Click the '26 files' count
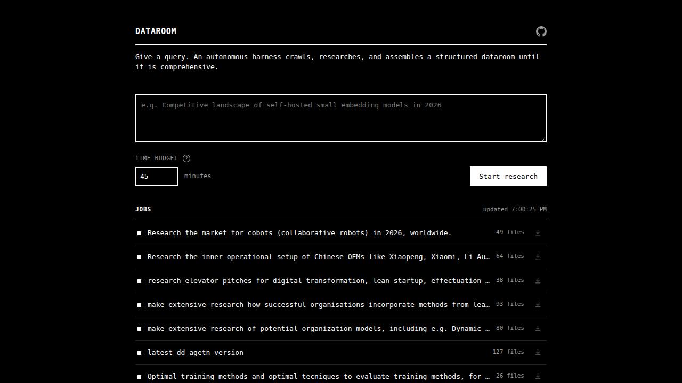 [510, 376]
